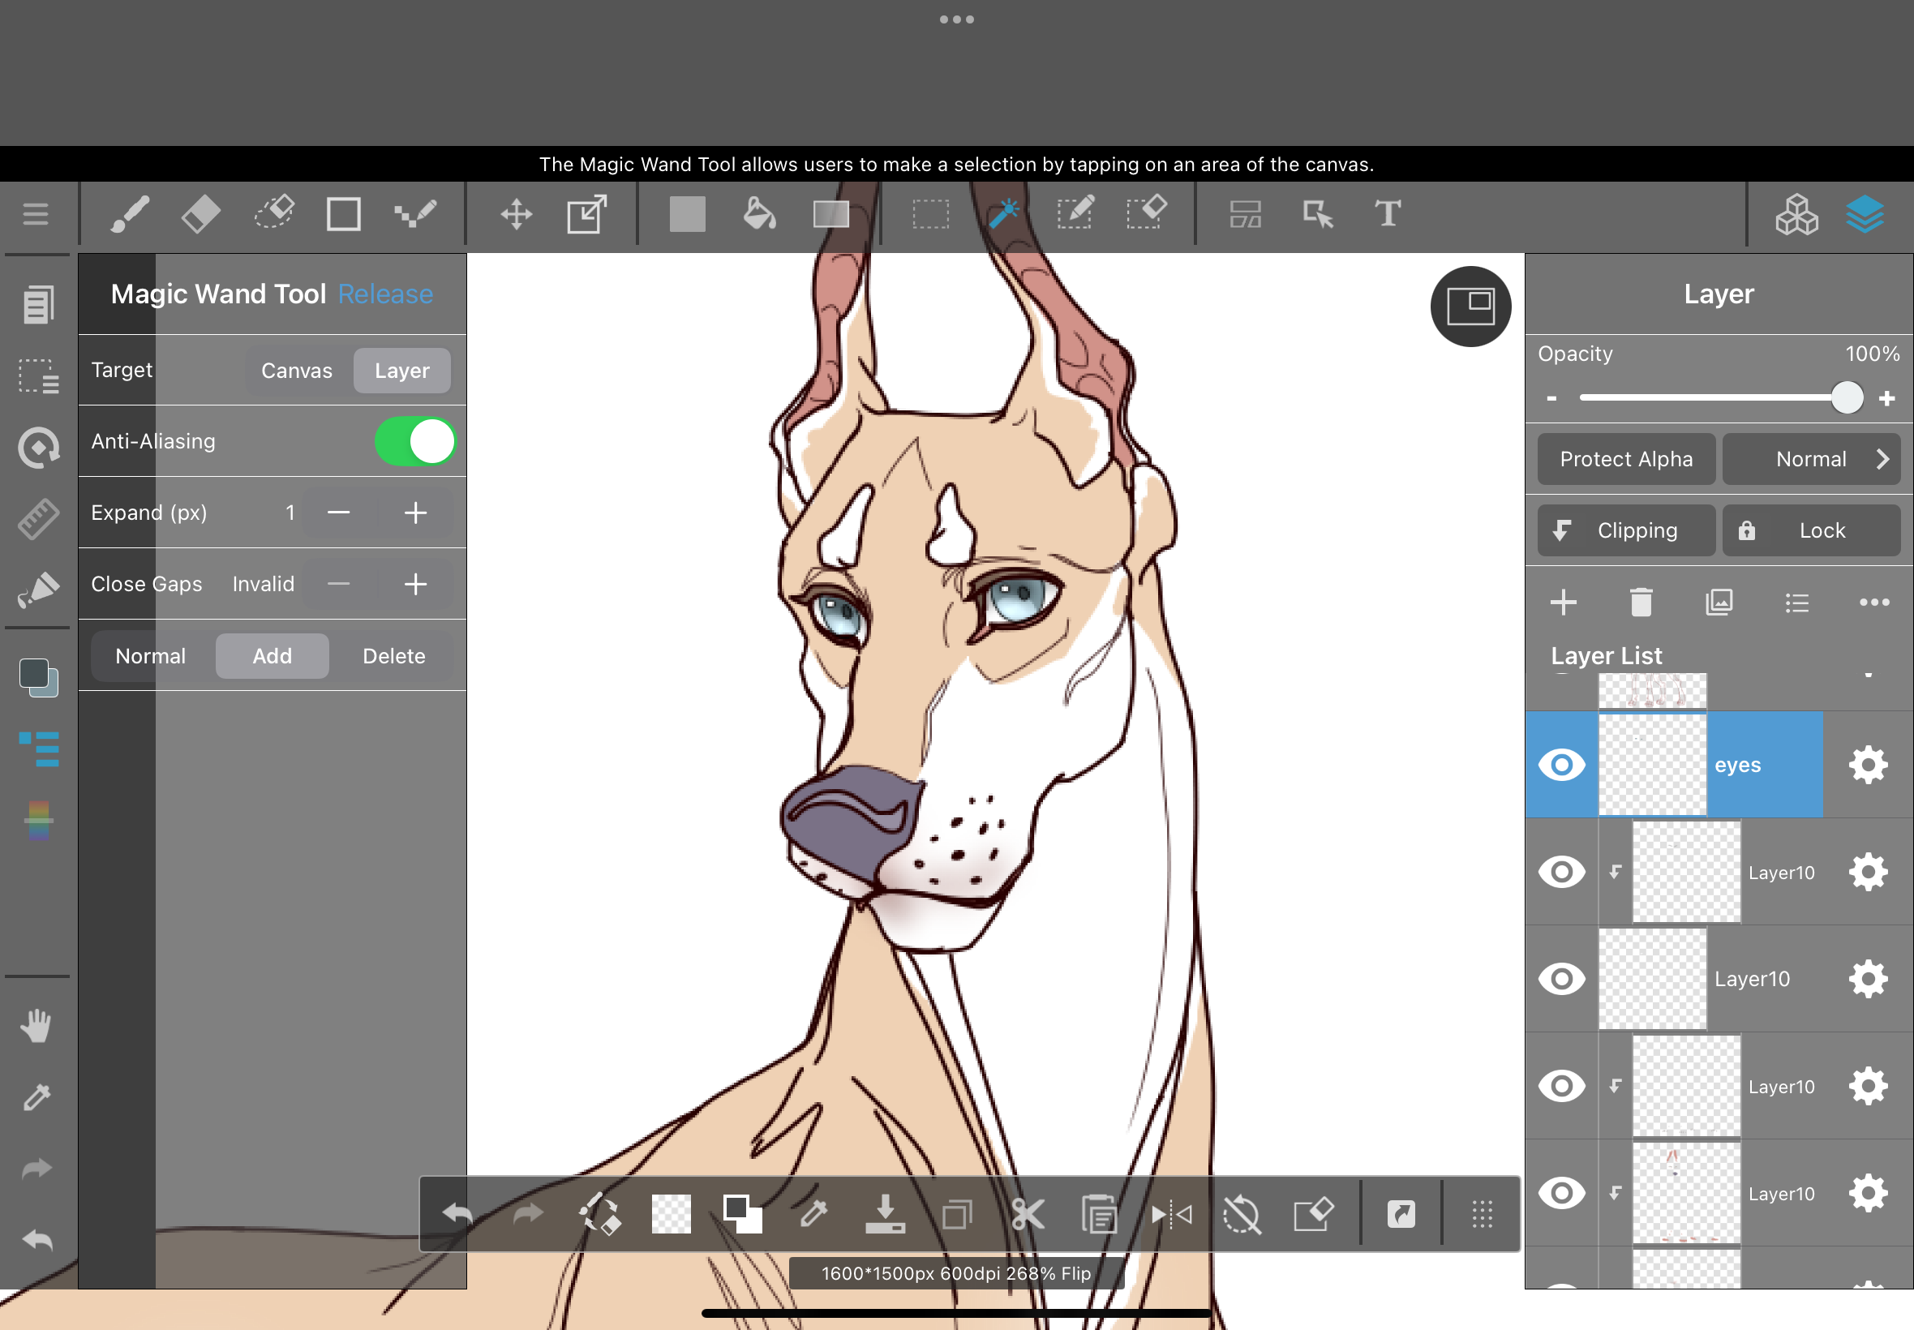The height and width of the screenshot is (1330, 1914).
Task: Enable Protect Alpha on layer
Action: point(1626,459)
